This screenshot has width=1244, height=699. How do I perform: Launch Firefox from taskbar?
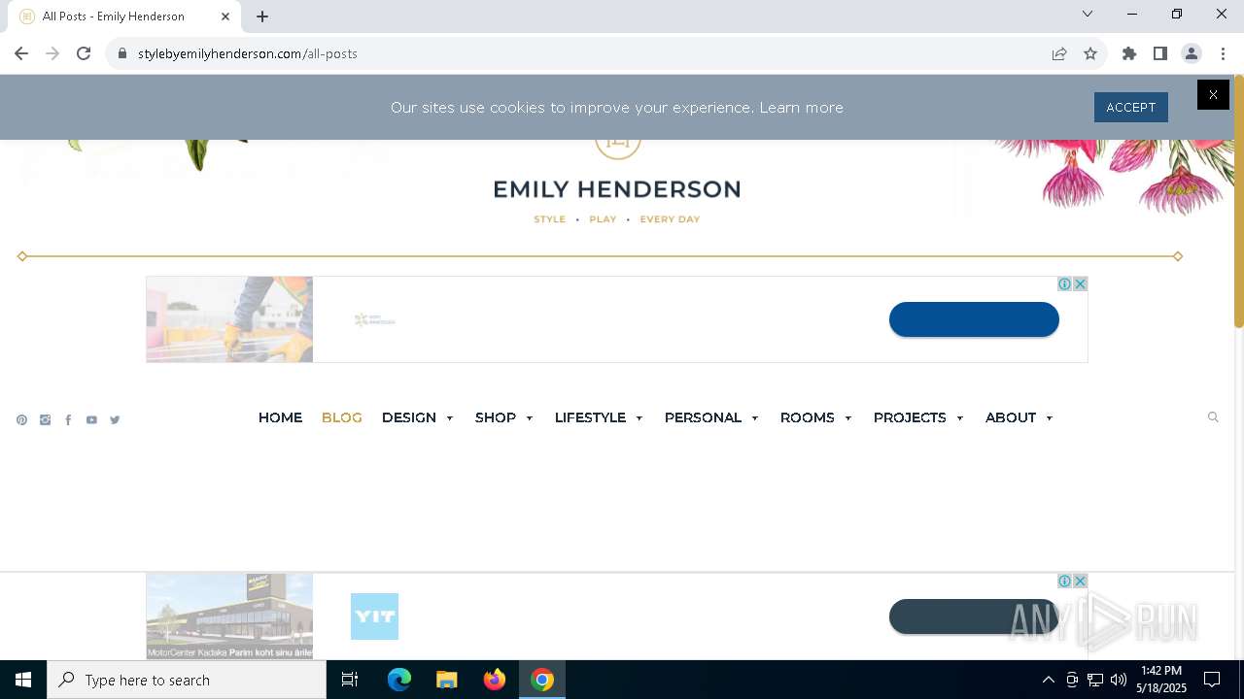click(495, 680)
